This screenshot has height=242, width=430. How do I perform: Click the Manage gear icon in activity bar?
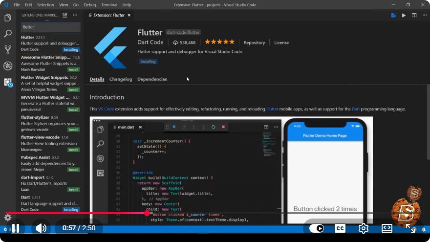click(x=8, y=218)
